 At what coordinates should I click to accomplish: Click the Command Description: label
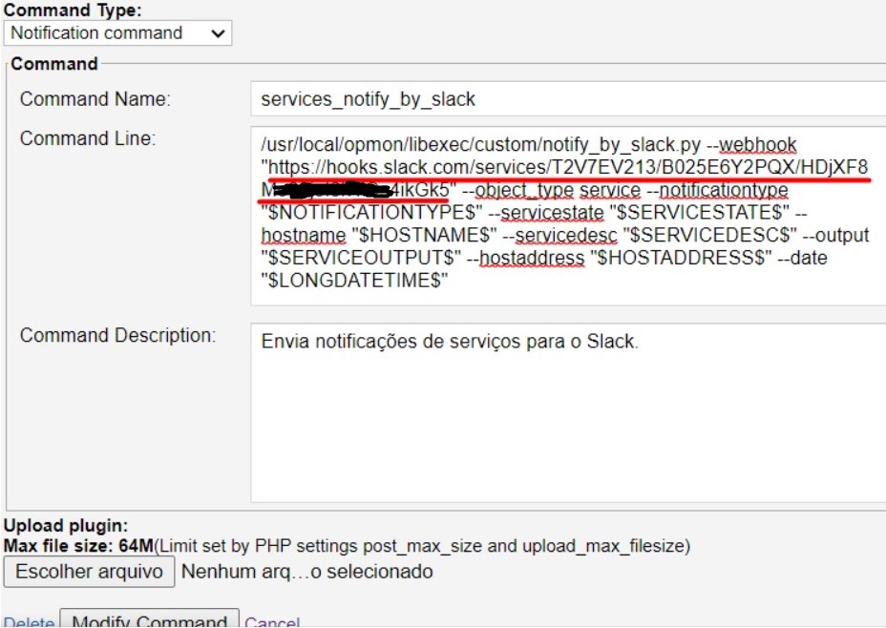118,336
